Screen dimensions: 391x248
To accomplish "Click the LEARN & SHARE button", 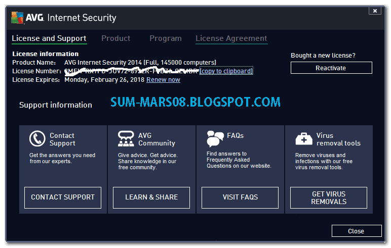I will tap(151, 197).
